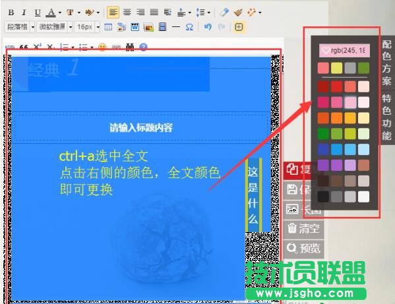Viewport: 395px width, 304px height.
Task: Open line height dropdown arrow
Action: click(x=209, y=13)
